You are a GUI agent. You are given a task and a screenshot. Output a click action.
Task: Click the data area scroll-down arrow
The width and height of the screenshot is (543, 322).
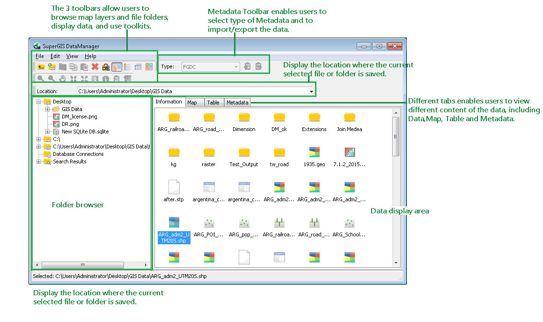[396, 263]
